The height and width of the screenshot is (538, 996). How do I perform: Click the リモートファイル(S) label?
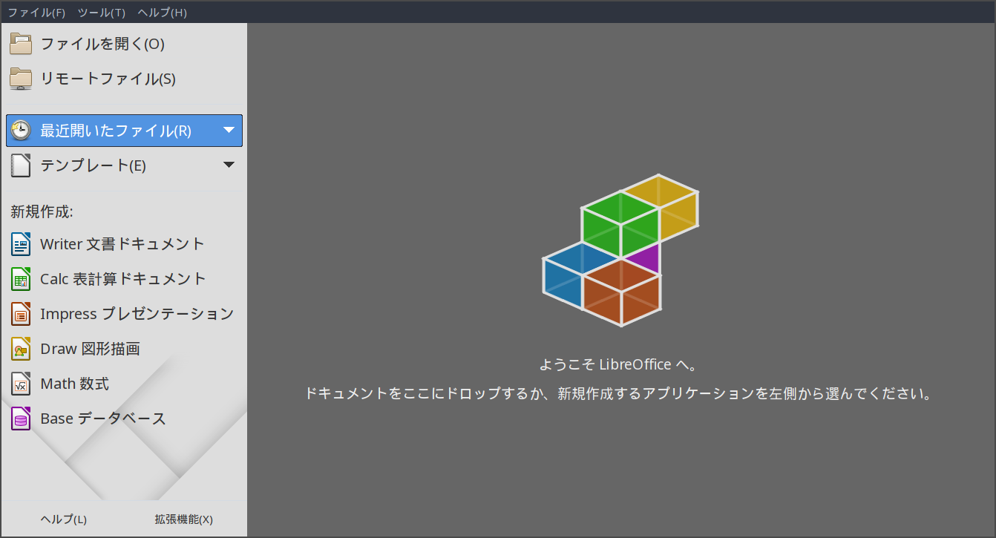108,79
